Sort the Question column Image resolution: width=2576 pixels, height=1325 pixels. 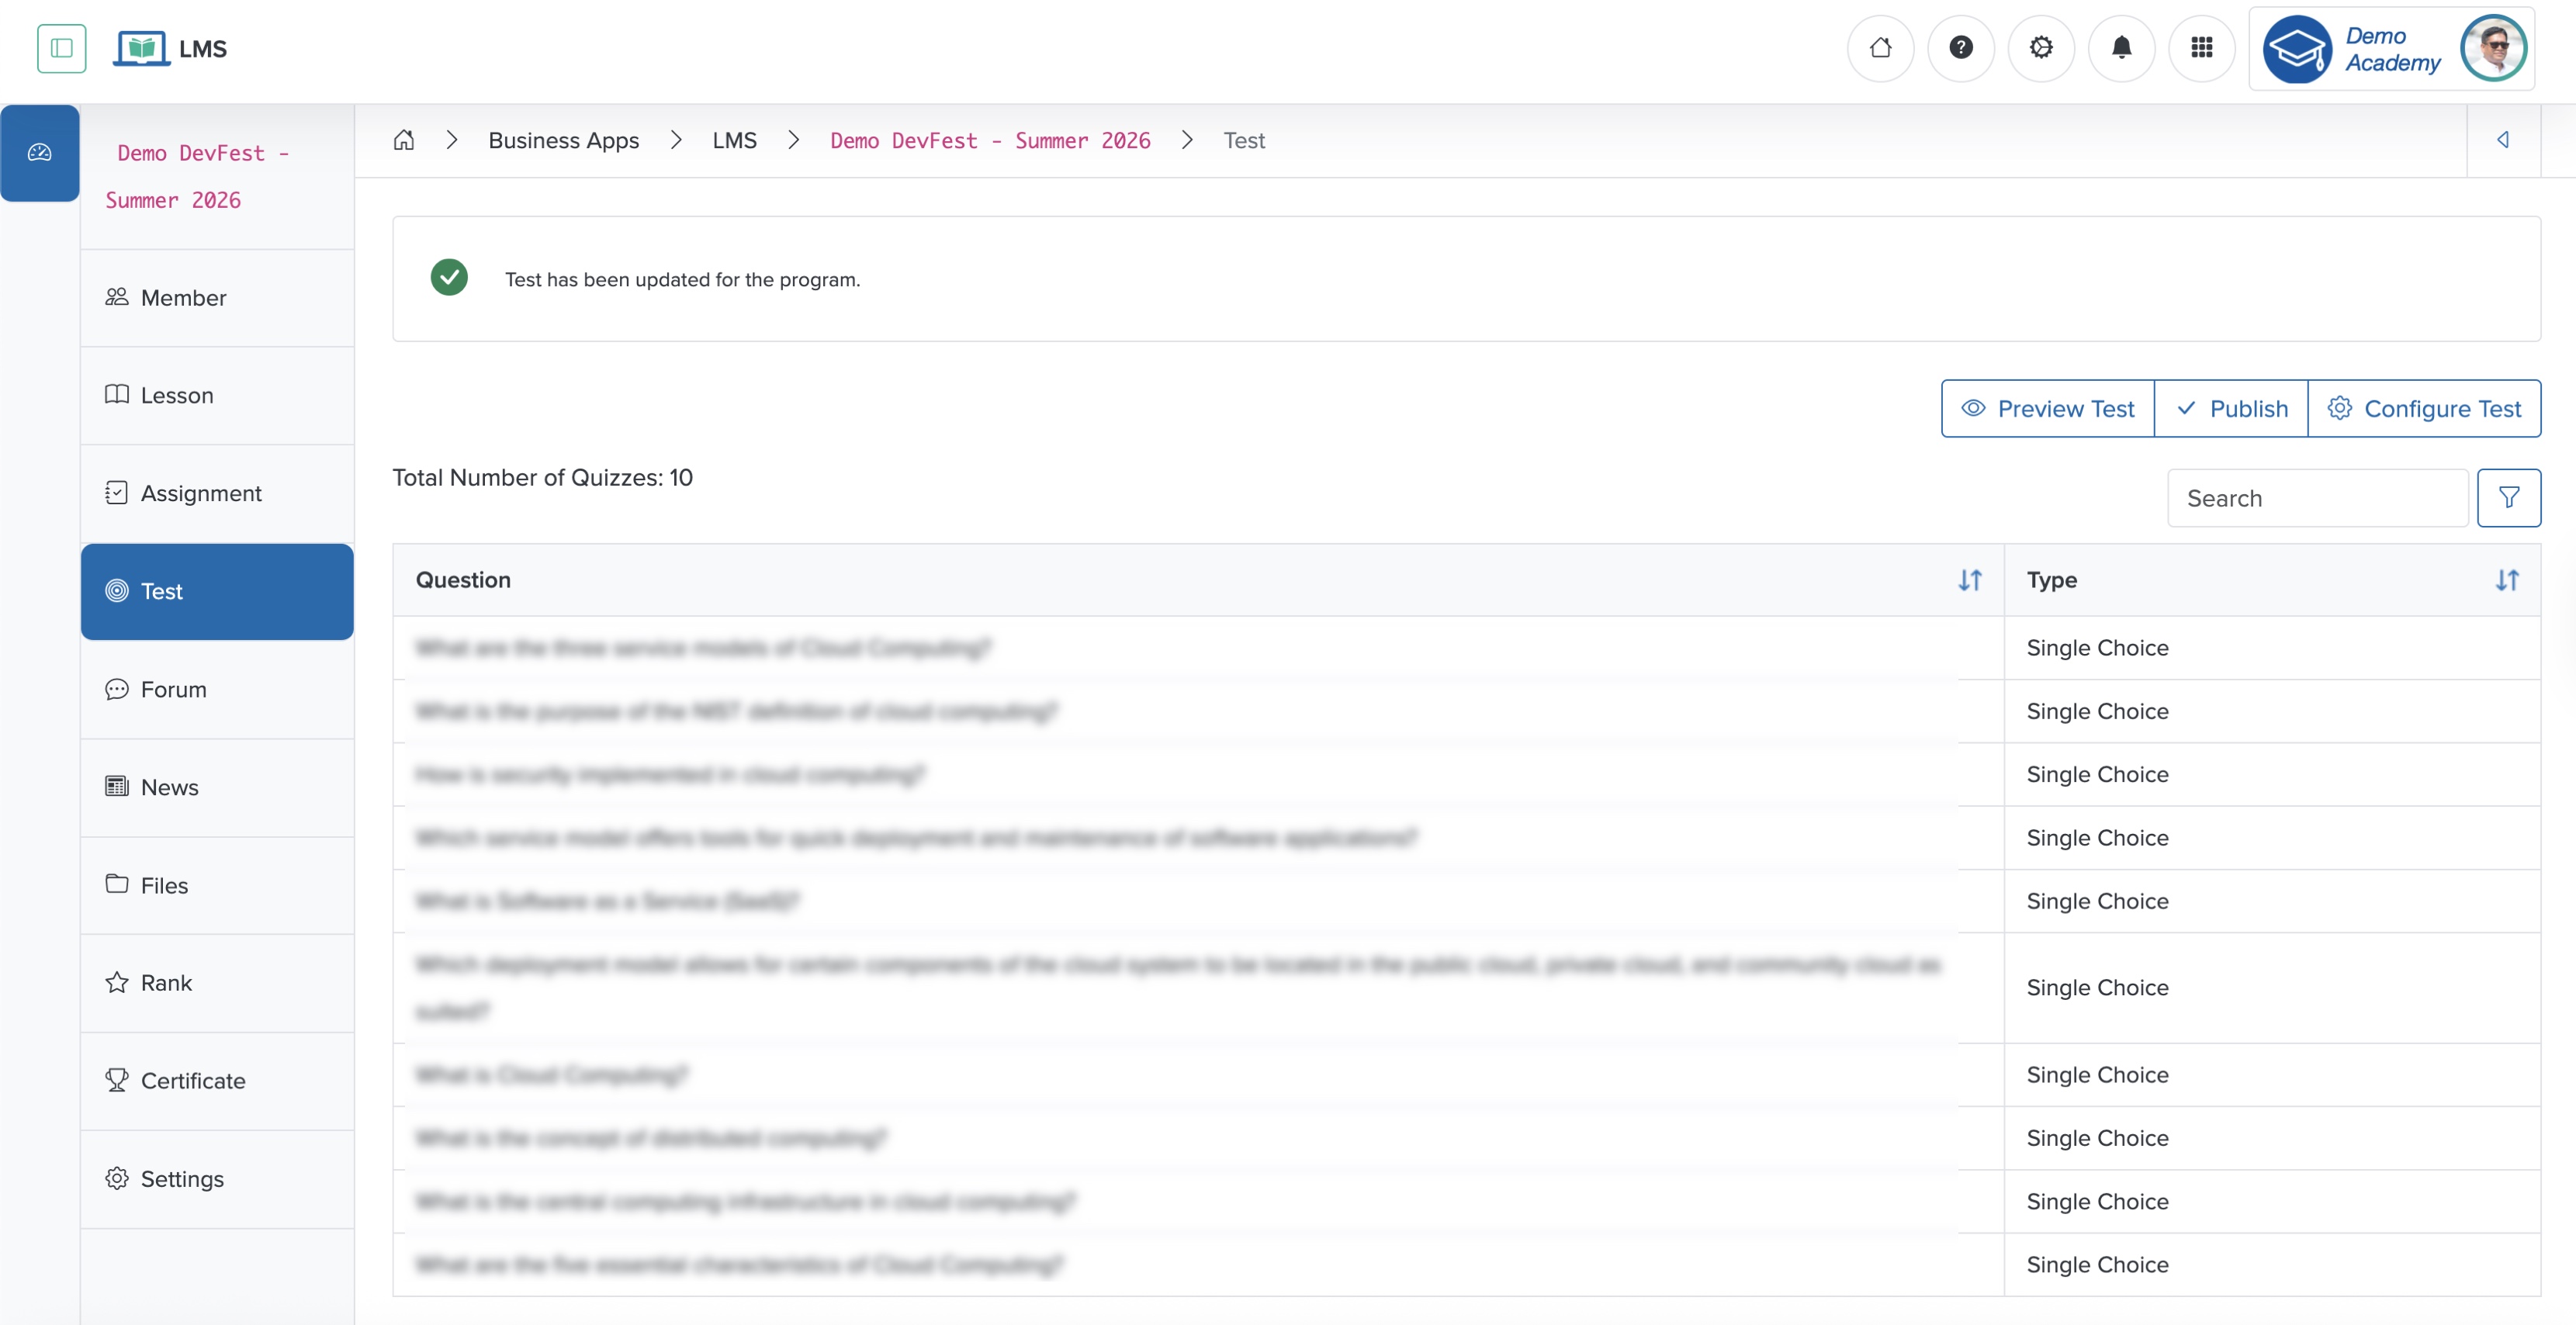1971,580
